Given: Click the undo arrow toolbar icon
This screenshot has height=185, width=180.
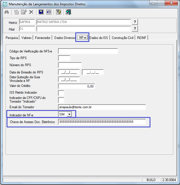Looking at the screenshot, I should [x=49, y=12].
